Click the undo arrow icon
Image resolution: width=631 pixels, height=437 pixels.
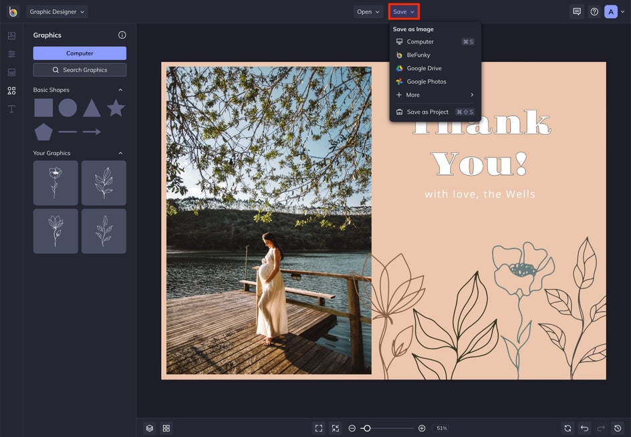click(585, 428)
